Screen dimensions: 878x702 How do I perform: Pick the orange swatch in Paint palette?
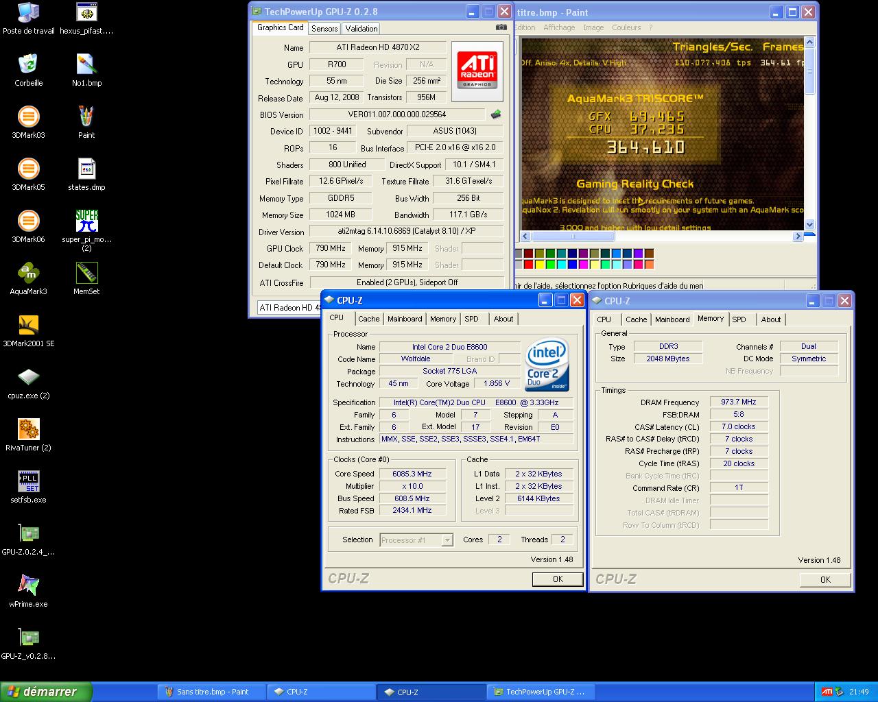tap(649, 264)
